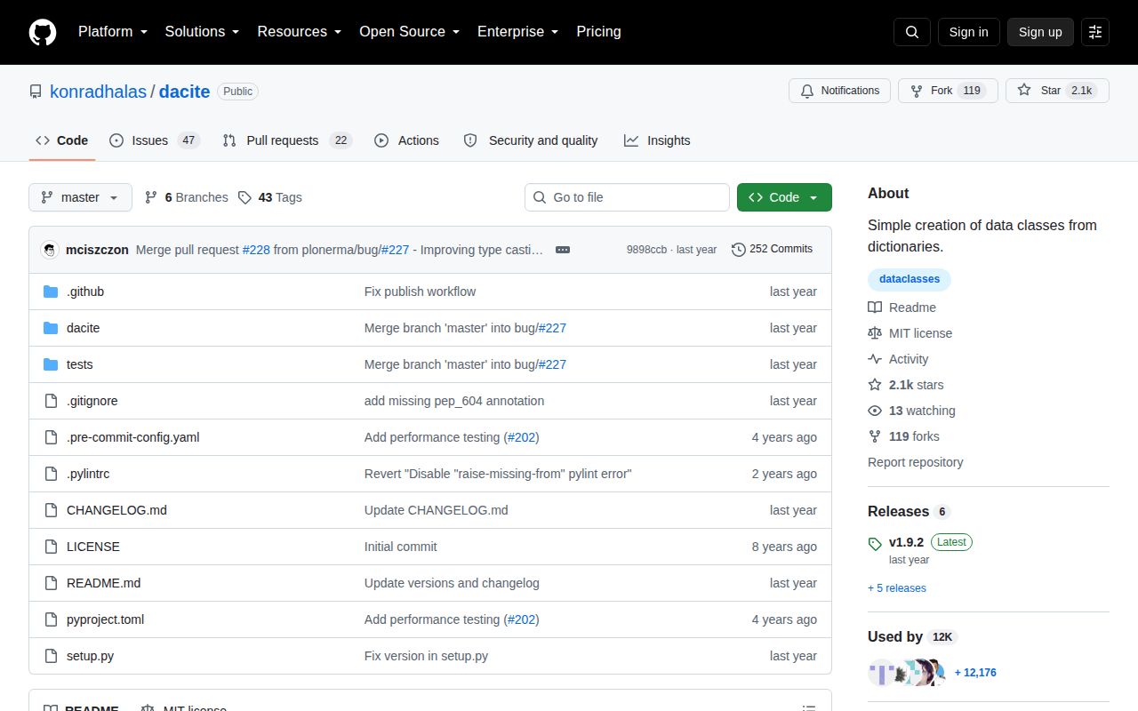Click the dependents avatar thumbnails
This screenshot has width=1138, height=711.
tap(907, 673)
